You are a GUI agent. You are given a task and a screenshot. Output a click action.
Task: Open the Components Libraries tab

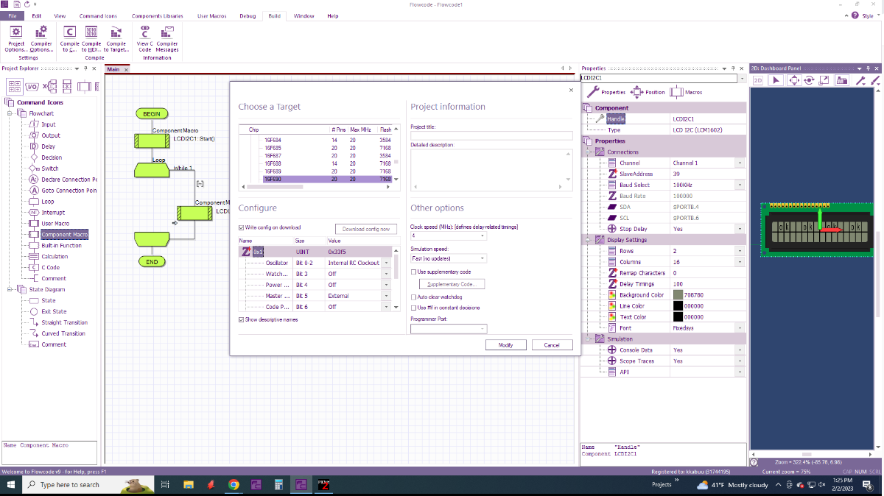[158, 15]
